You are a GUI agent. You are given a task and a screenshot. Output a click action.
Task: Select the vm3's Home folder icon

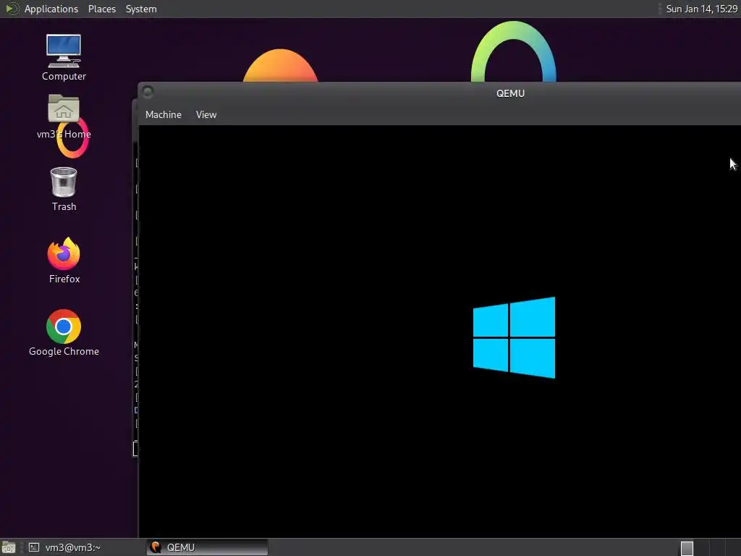click(64, 117)
